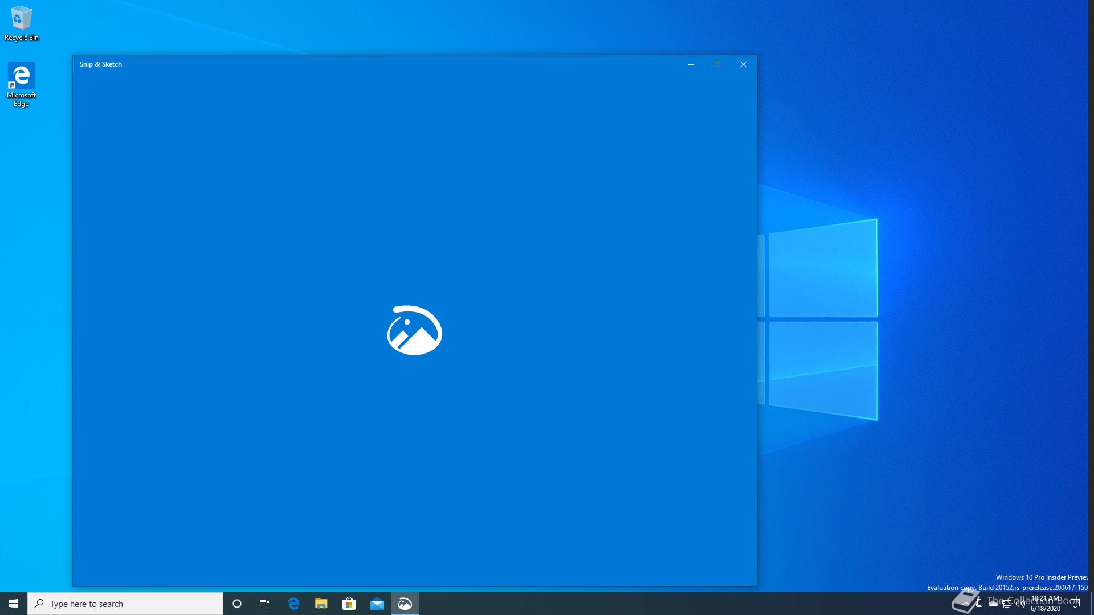
Task: Open the clock and calendar flyout
Action: coord(1046,604)
